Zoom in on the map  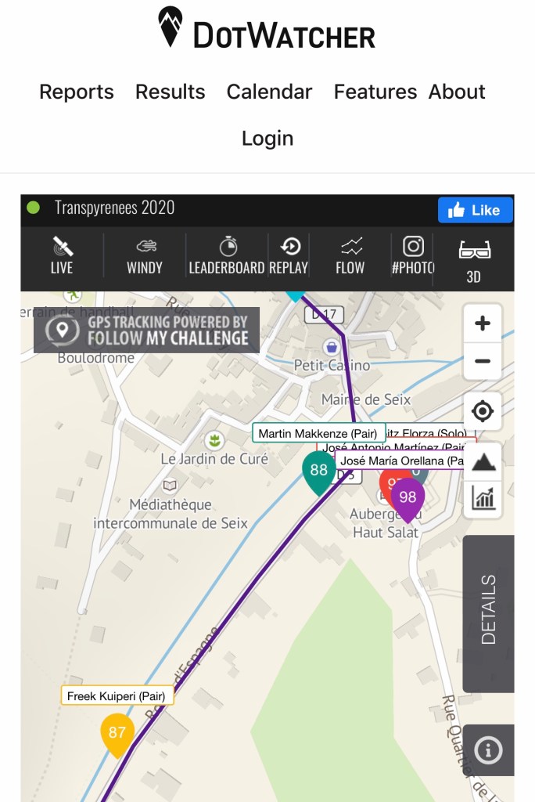pyautogui.click(x=483, y=323)
